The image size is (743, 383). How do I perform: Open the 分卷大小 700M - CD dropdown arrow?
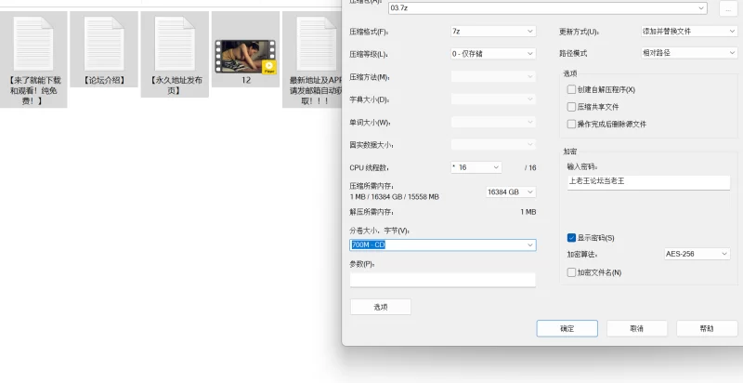click(x=530, y=245)
